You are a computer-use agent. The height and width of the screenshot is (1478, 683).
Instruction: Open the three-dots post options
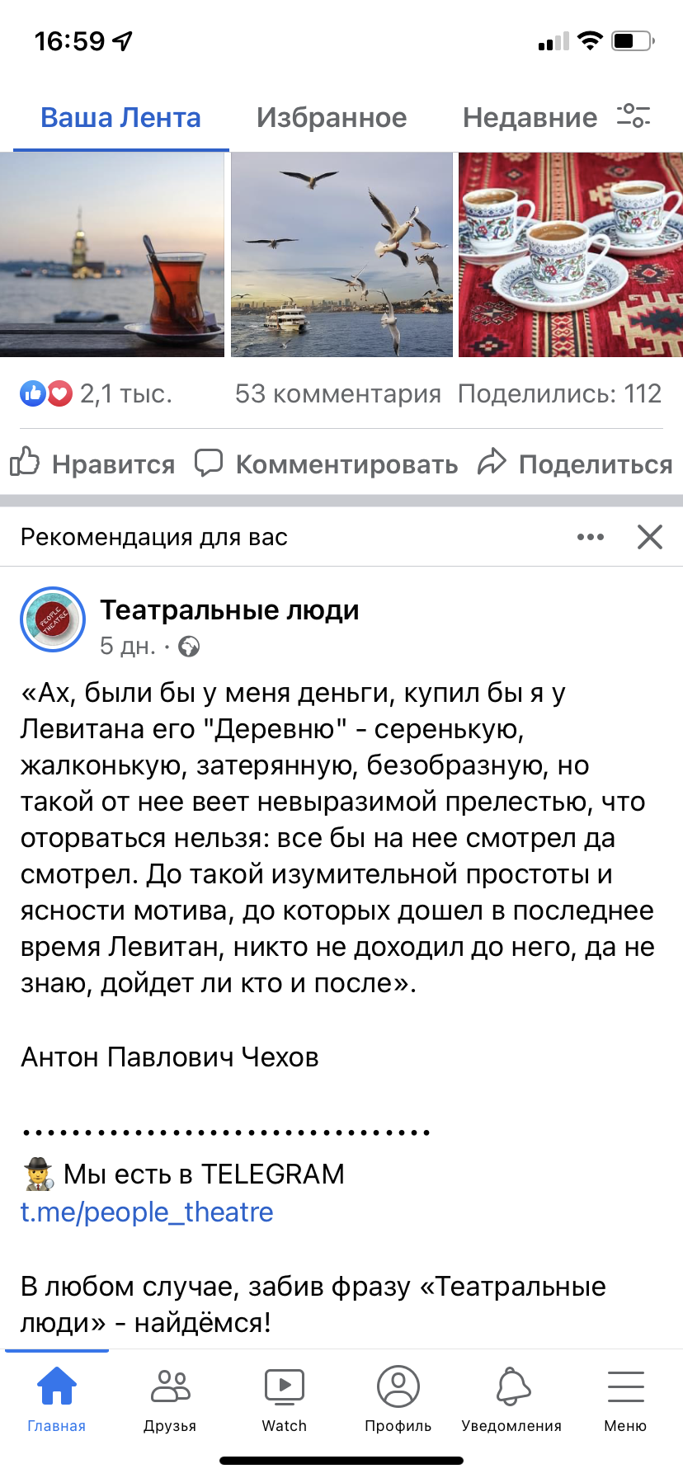tap(591, 537)
